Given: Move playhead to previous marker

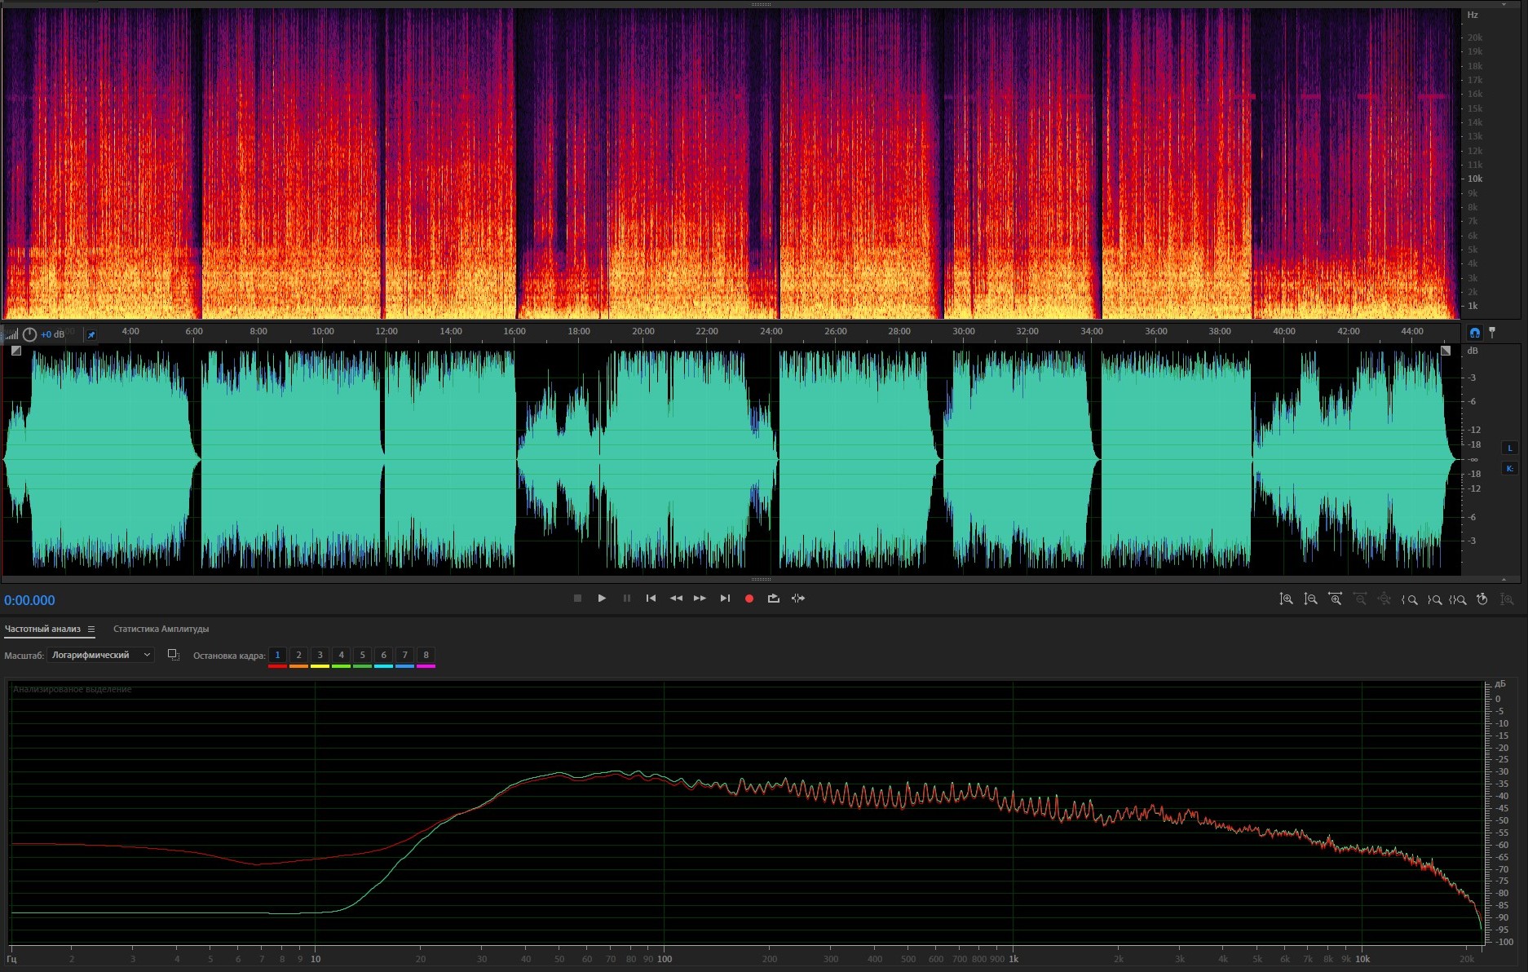Looking at the screenshot, I should (651, 599).
